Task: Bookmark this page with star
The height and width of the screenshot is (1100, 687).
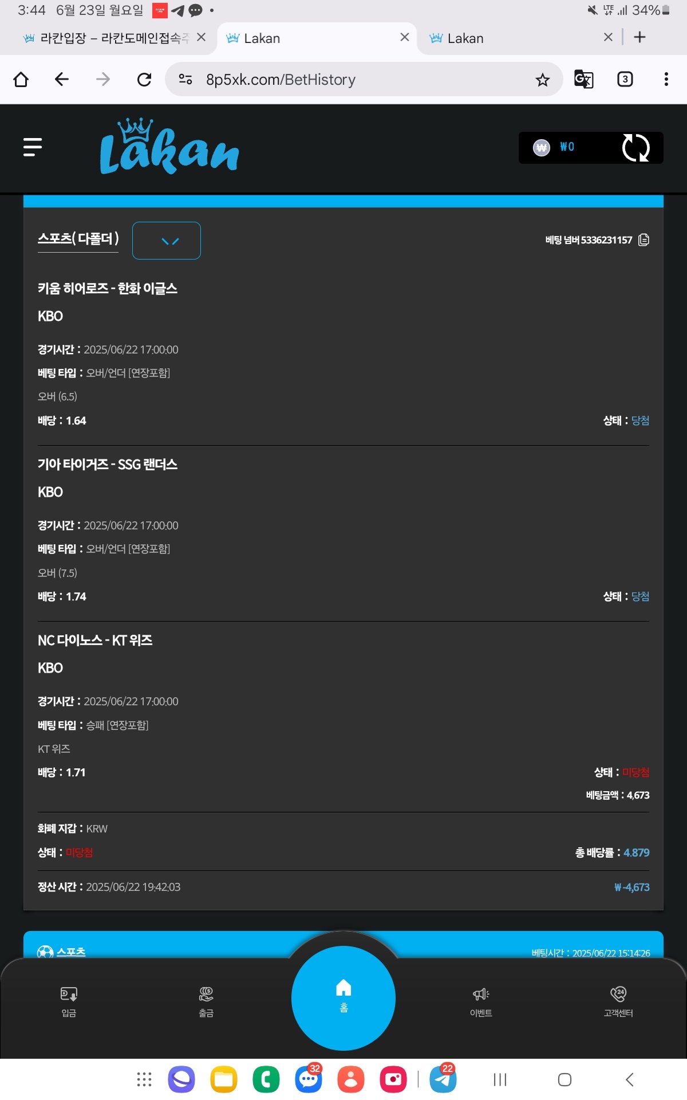Action: coord(542,80)
